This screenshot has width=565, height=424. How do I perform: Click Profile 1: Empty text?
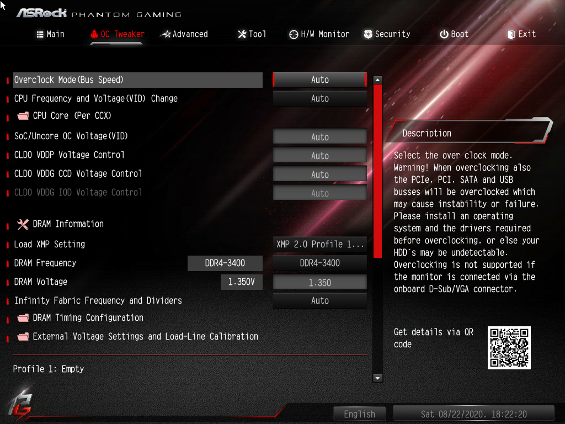(49, 369)
